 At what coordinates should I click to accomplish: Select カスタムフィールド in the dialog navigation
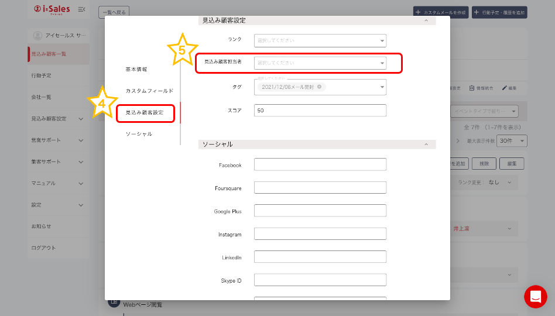[x=149, y=91]
